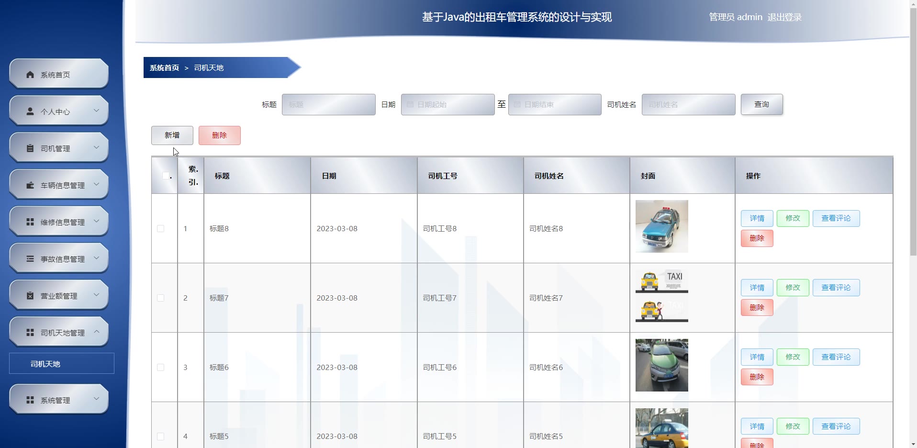Open the 个人中心 sidebar menu
Image resolution: width=917 pixels, height=448 pixels.
(59, 111)
